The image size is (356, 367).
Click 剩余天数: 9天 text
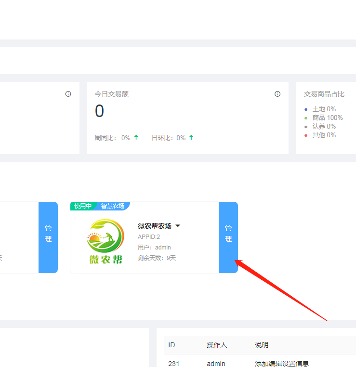click(x=157, y=258)
